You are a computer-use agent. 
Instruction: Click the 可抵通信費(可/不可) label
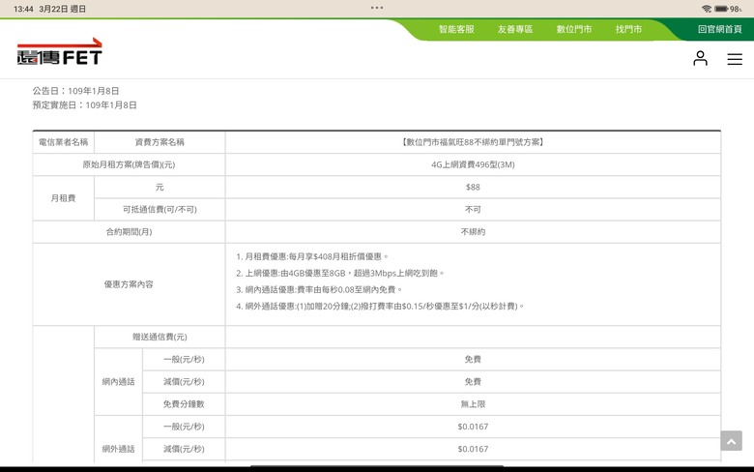(159, 209)
